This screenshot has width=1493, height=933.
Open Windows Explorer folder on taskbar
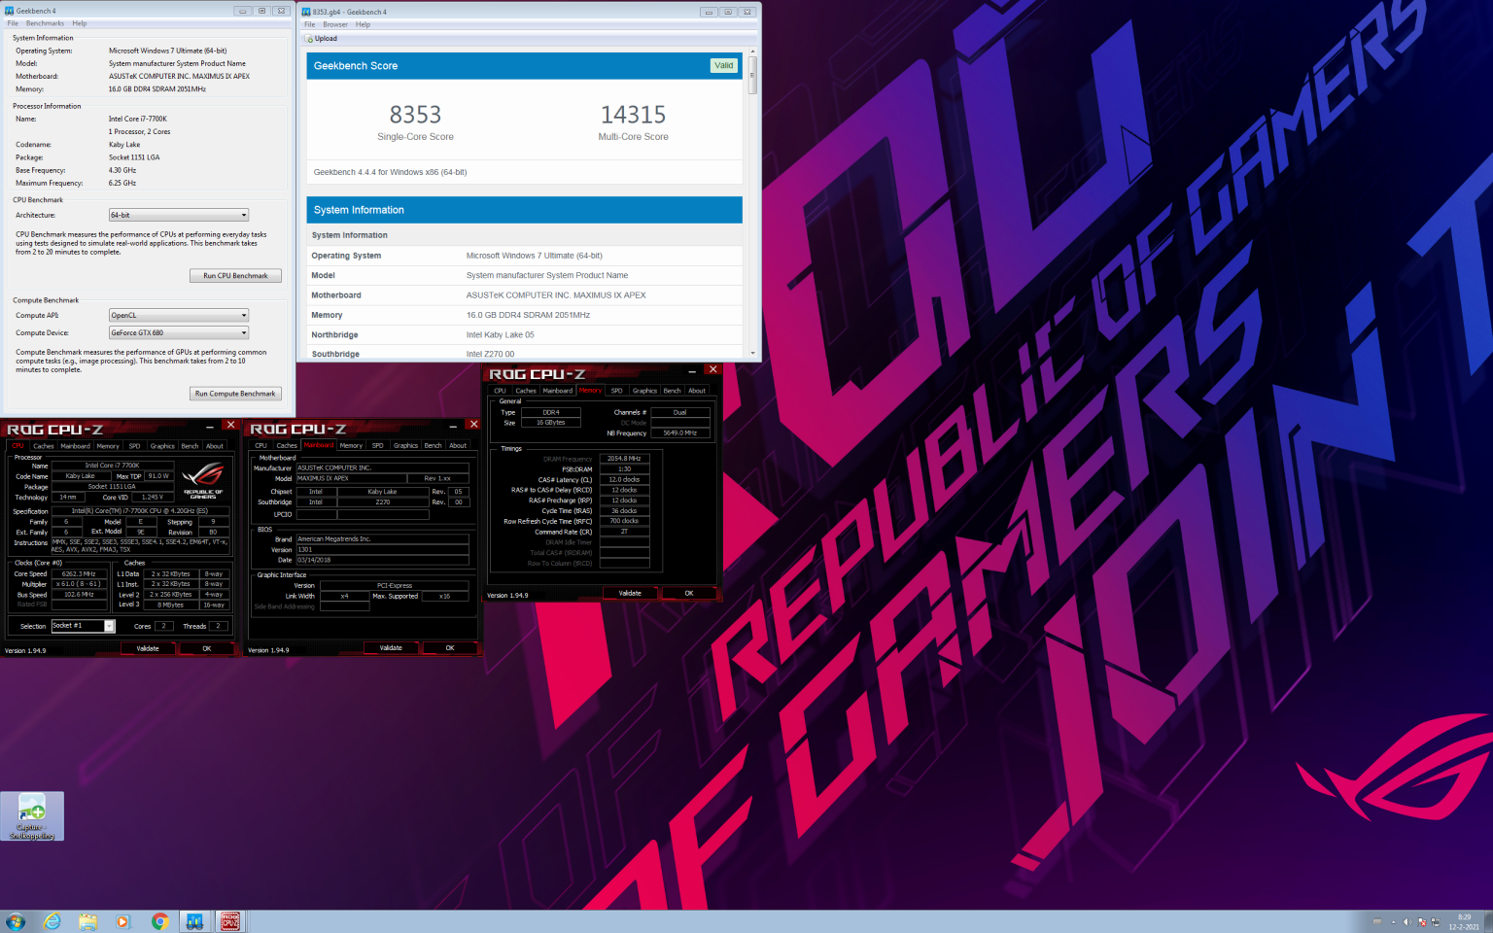[x=87, y=921]
